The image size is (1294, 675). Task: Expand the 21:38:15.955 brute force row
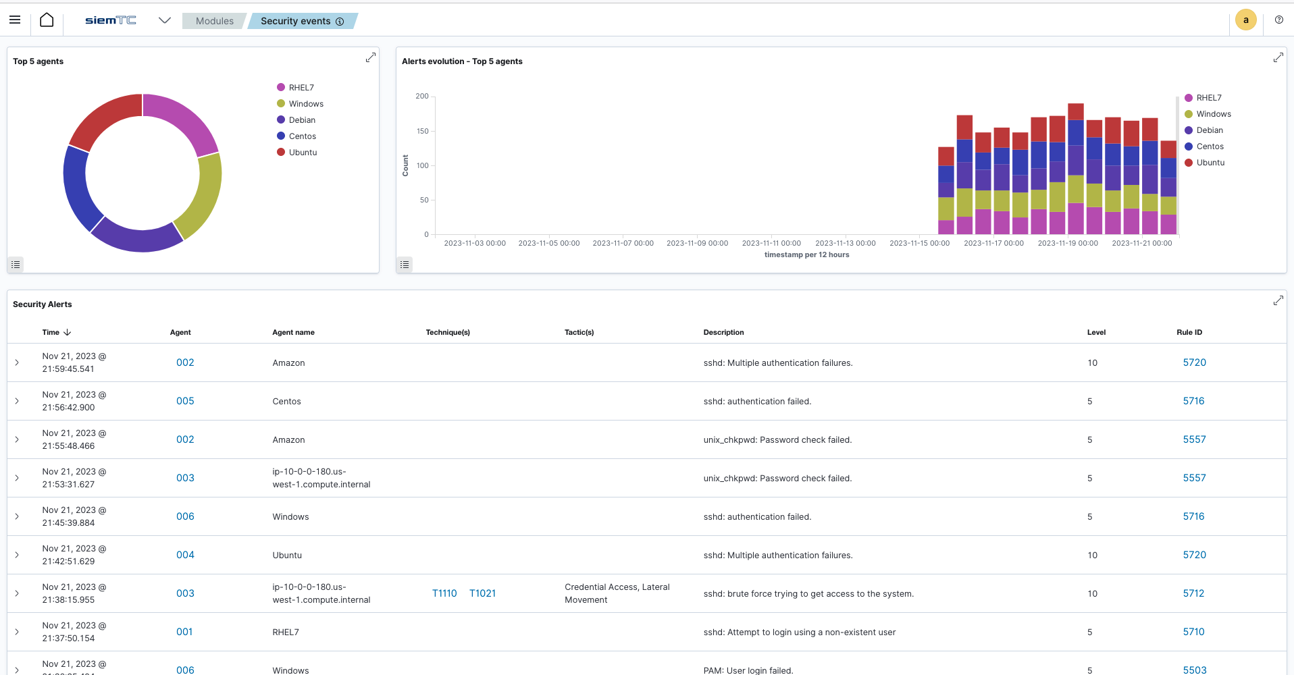[17, 593]
